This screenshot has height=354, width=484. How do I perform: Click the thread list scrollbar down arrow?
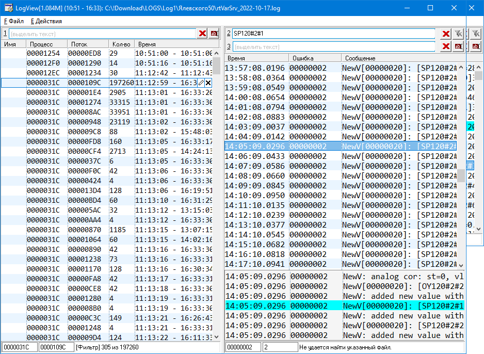point(216,337)
